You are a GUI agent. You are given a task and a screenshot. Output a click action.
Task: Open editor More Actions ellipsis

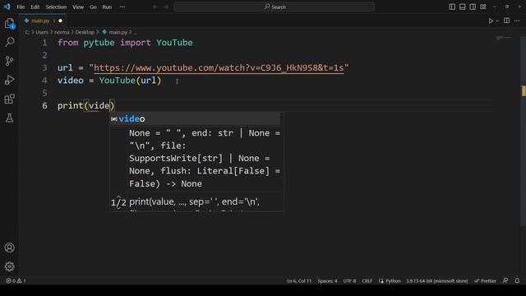[517, 21]
